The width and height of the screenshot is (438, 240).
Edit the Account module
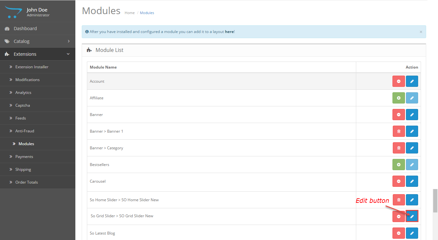tap(412, 81)
